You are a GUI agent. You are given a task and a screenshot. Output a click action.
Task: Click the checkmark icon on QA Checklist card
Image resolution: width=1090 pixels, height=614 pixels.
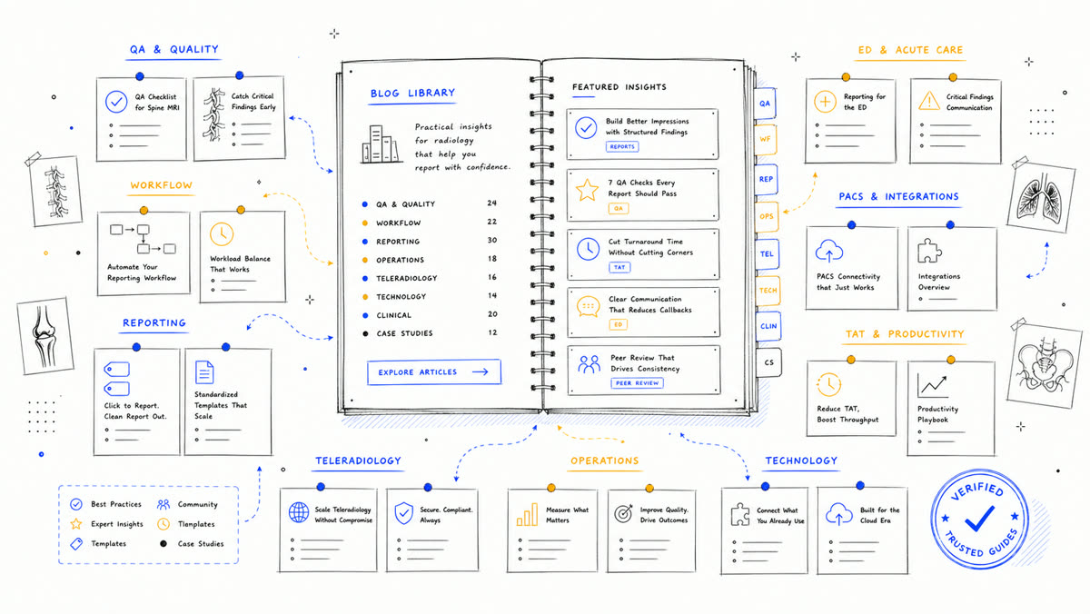point(117,101)
